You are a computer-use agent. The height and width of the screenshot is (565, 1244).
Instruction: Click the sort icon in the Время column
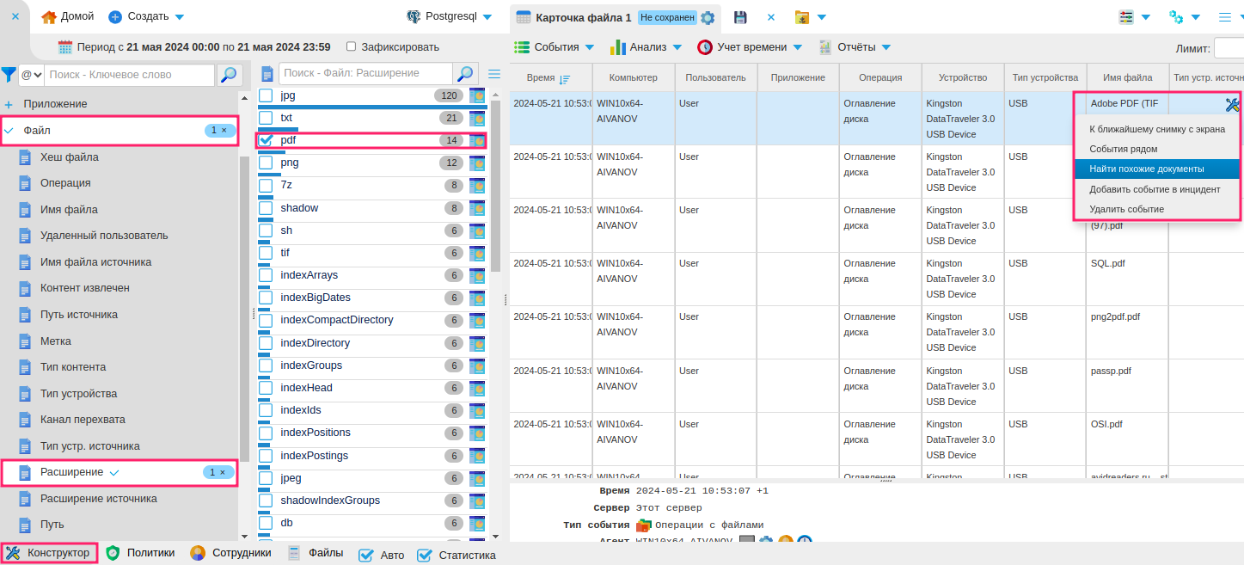coord(565,78)
